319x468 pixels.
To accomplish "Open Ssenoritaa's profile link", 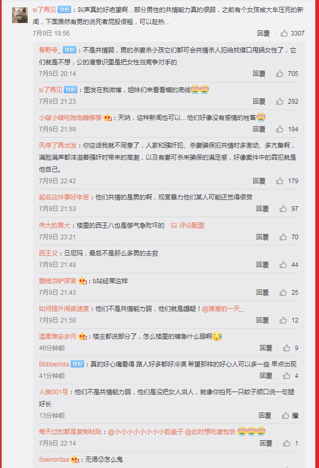I will click(54, 459).
